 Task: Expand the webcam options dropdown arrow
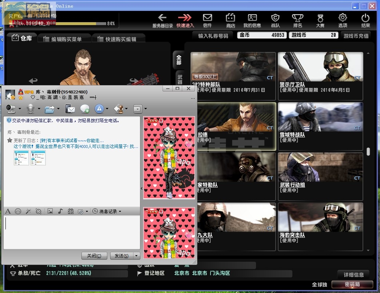pyautogui.click(x=20, y=109)
